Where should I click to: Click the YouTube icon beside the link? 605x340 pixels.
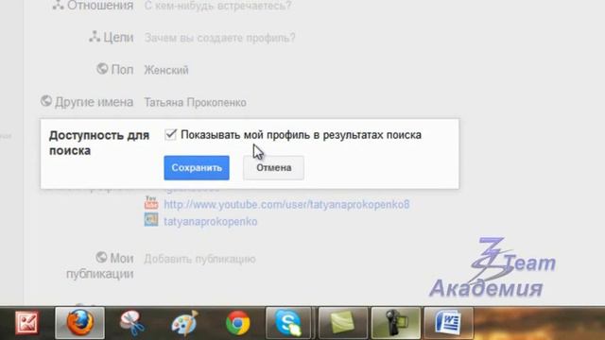tap(151, 203)
